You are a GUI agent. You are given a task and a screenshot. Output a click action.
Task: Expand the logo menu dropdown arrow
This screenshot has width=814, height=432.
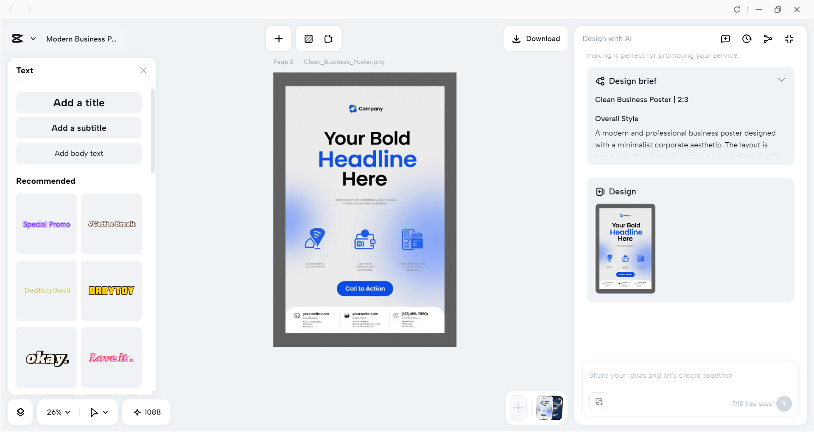(33, 39)
